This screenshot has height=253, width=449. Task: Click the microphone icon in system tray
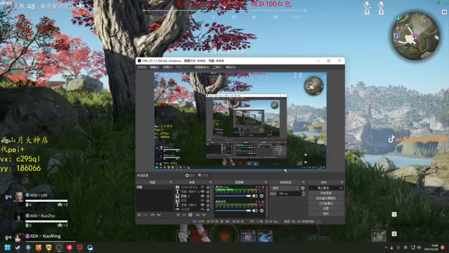[398, 247]
